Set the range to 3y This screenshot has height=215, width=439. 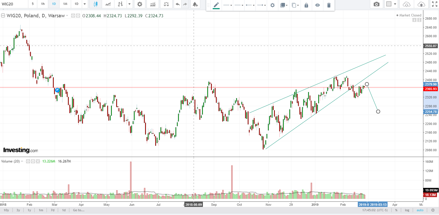18,210
